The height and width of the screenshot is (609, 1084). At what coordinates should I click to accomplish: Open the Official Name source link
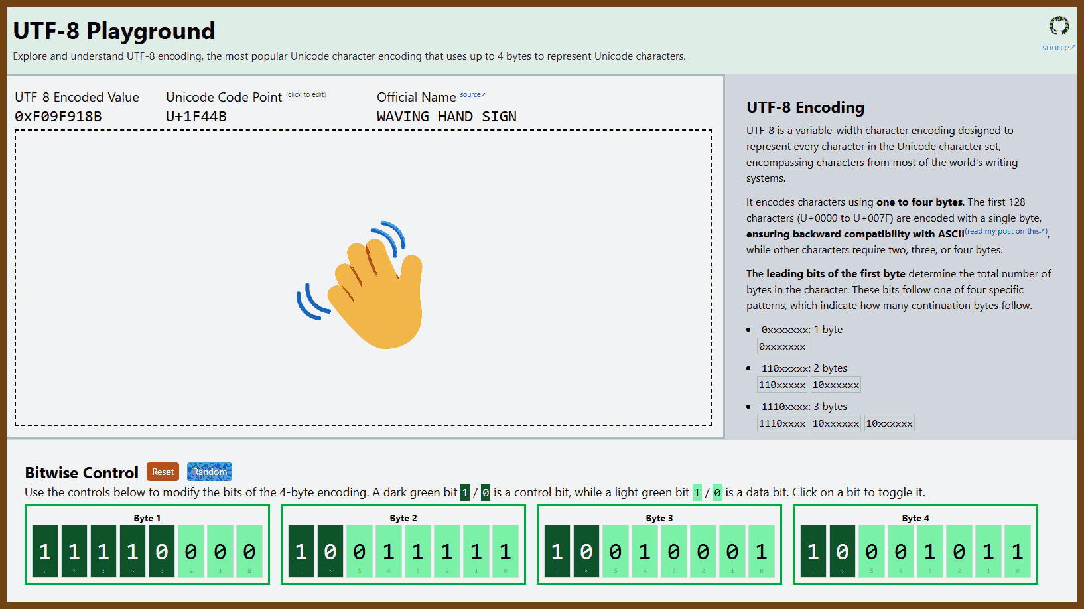(472, 95)
